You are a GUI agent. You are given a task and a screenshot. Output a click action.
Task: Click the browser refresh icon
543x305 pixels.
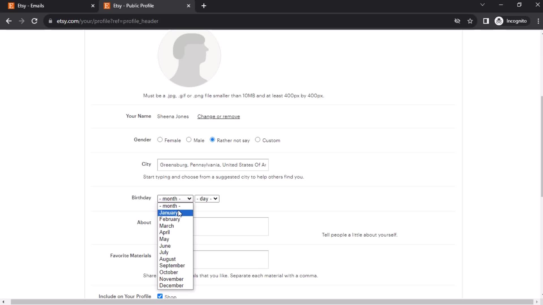coord(34,21)
